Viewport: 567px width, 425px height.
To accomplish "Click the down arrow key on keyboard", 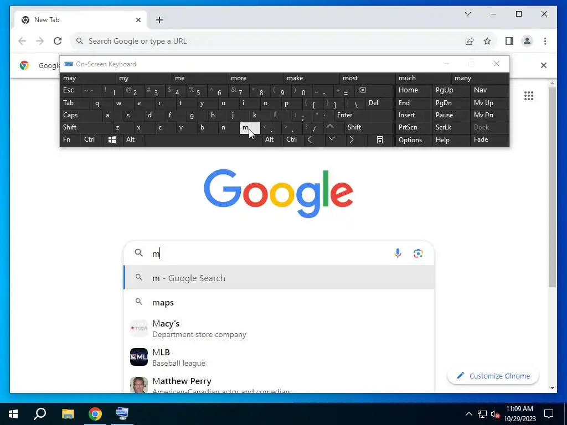I will pyautogui.click(x=331, y=139).
